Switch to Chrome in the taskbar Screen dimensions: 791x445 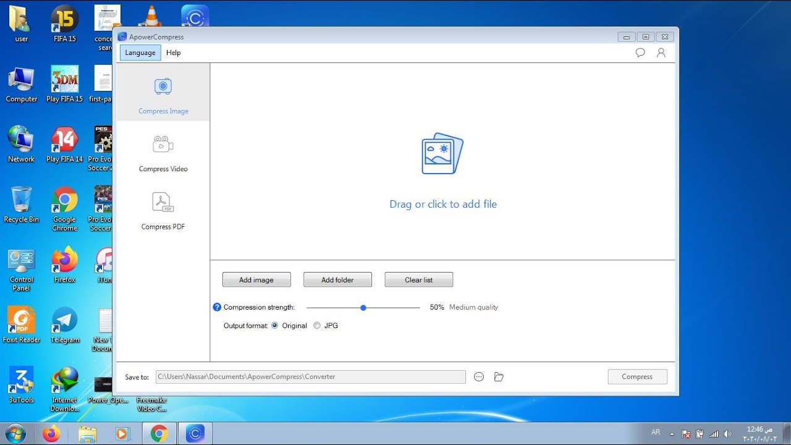coord(159,434)
